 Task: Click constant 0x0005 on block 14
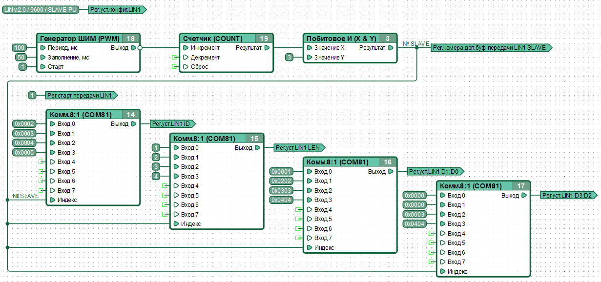point(24,153)
